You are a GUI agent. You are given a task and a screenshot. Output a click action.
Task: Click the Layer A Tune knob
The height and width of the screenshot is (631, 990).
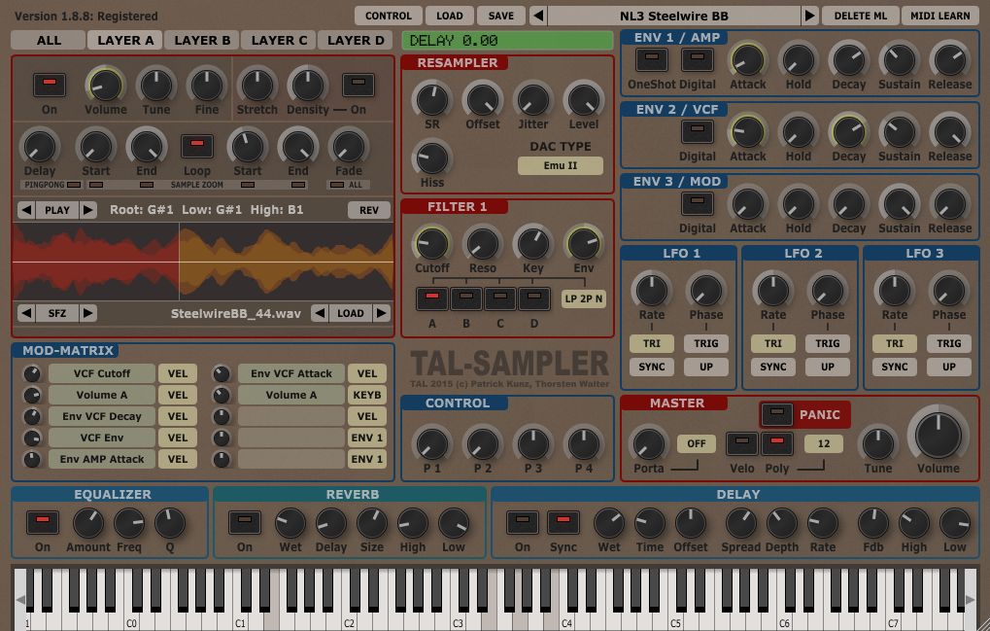(156, 85)
